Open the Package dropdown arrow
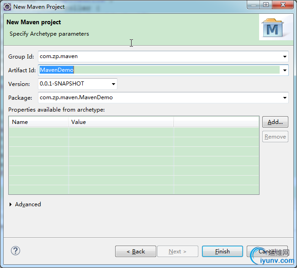This screenshot has height=268, width=297. pos(285,97)
